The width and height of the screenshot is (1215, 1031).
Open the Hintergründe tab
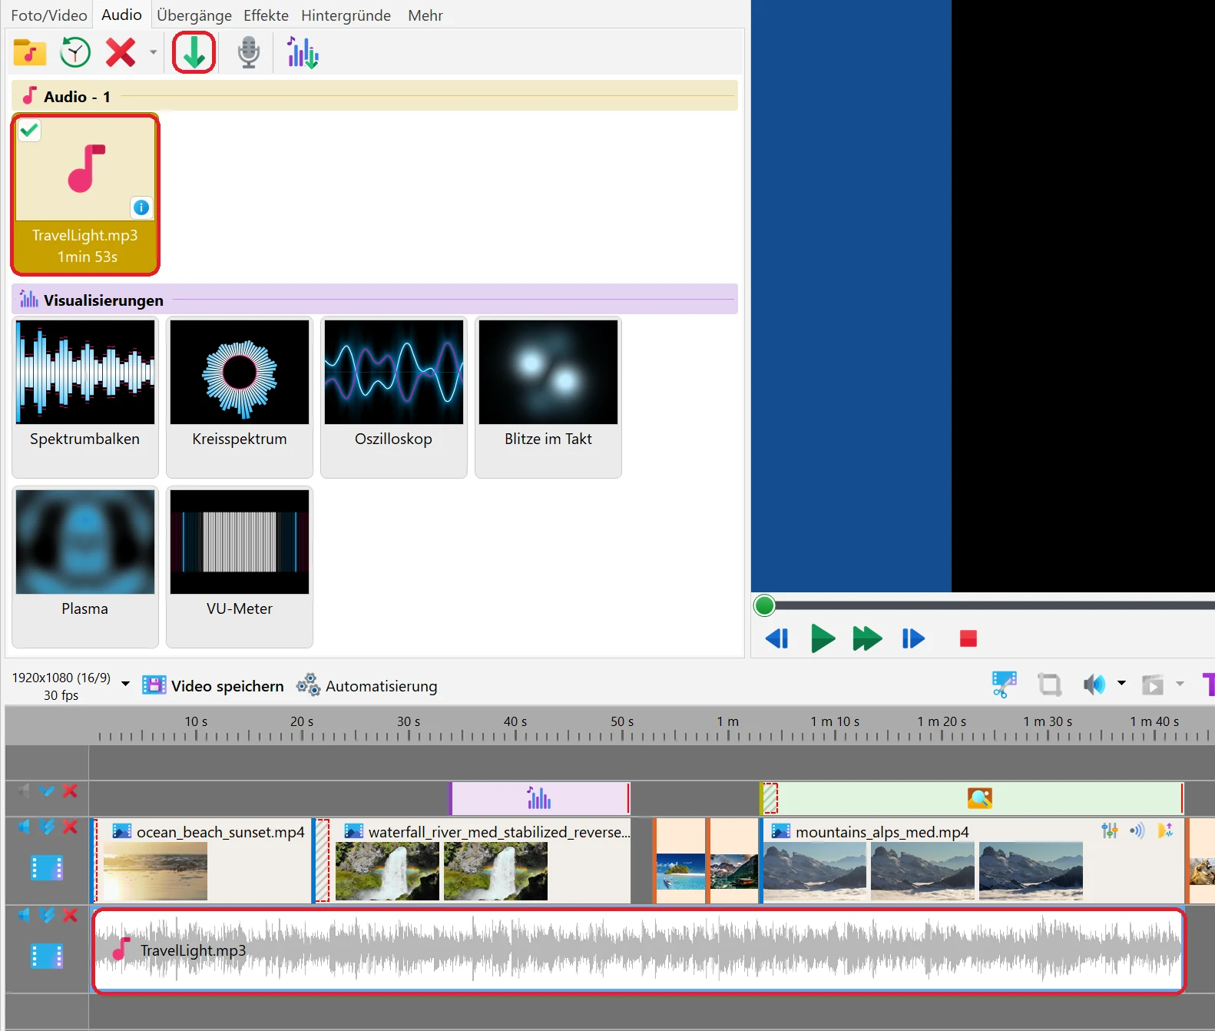click(x=346, y=15)
